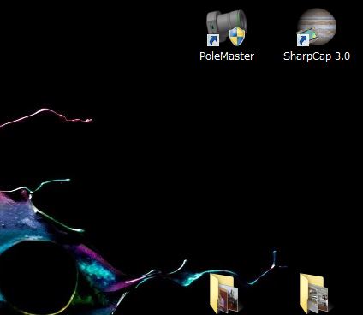Launch SharpCap 3.0 Jupiter icon
Image resolution: width=363 pixels, height=315 pixels.
pos(317,27)
